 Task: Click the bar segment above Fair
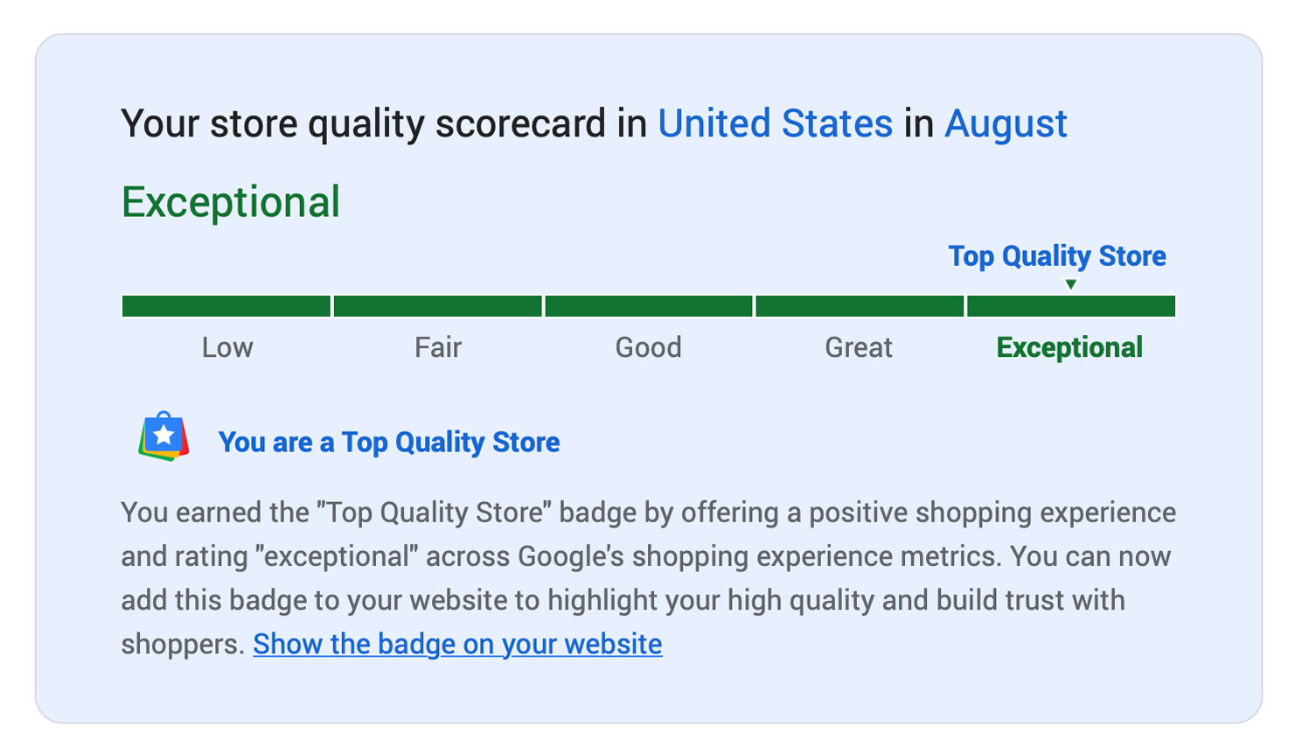(x=437, y=306)
